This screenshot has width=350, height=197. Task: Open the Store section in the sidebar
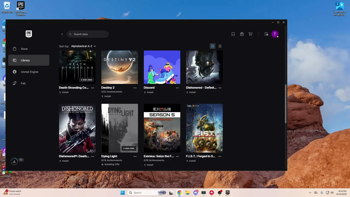click(29, 49)
